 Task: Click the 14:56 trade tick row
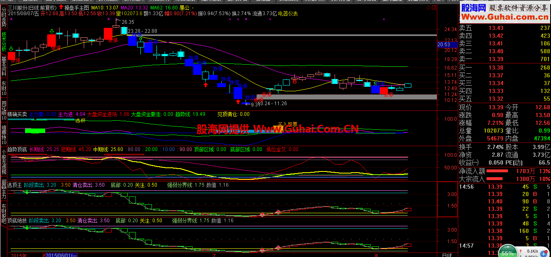click(504, 187)
